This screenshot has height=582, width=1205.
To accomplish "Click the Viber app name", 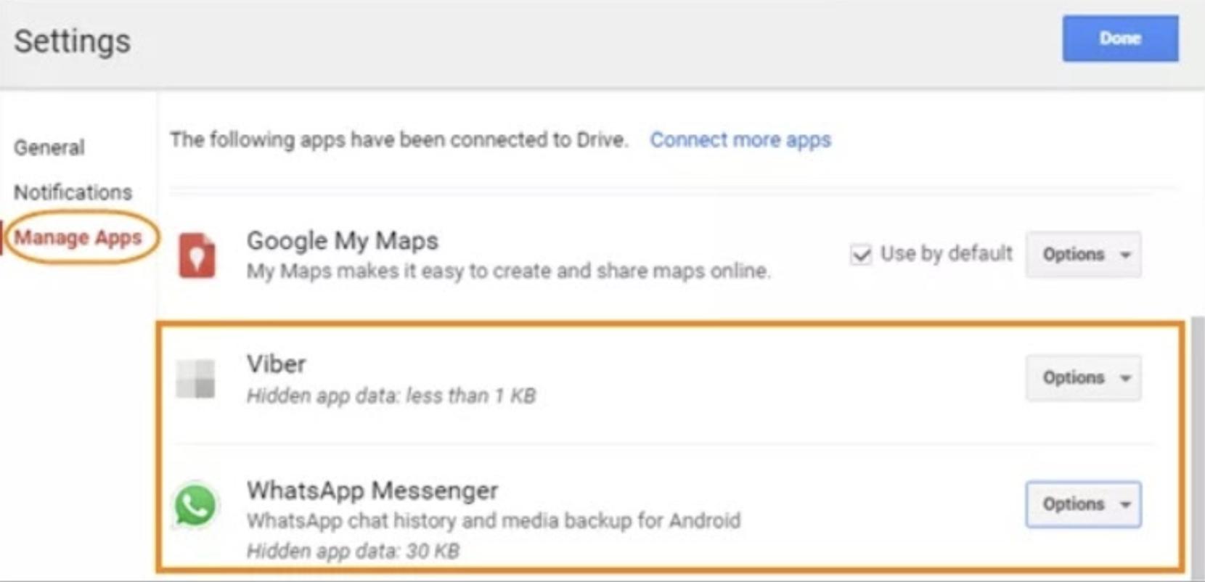I will point(277,364).
